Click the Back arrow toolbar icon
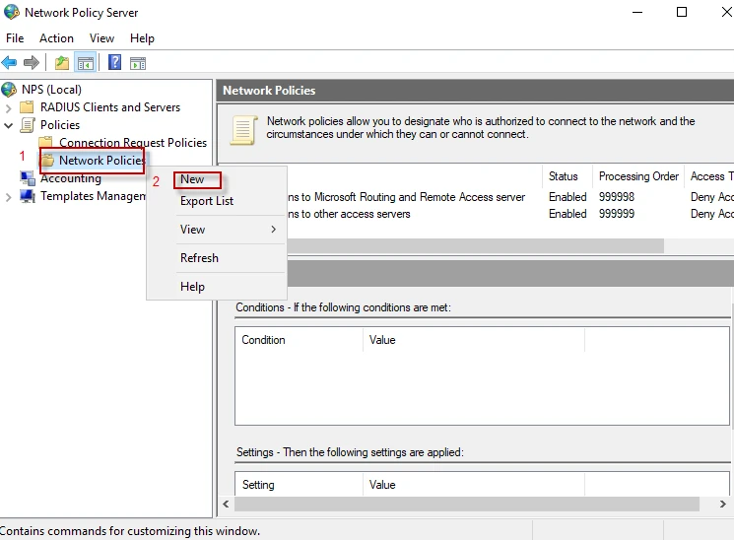Screen dimensions: 734x540 (10, 63)
